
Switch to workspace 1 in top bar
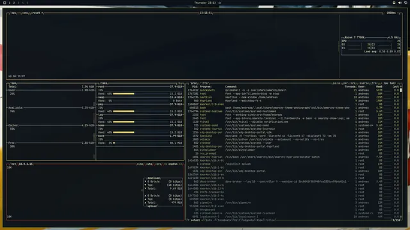[x=10, y=3]
